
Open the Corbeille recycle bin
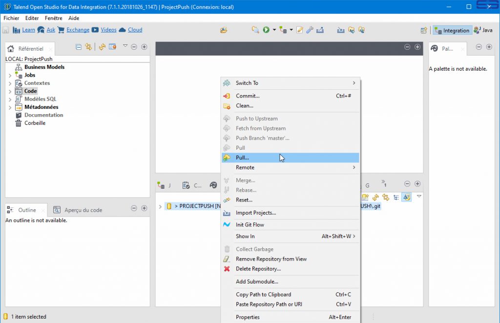(35, 123)
